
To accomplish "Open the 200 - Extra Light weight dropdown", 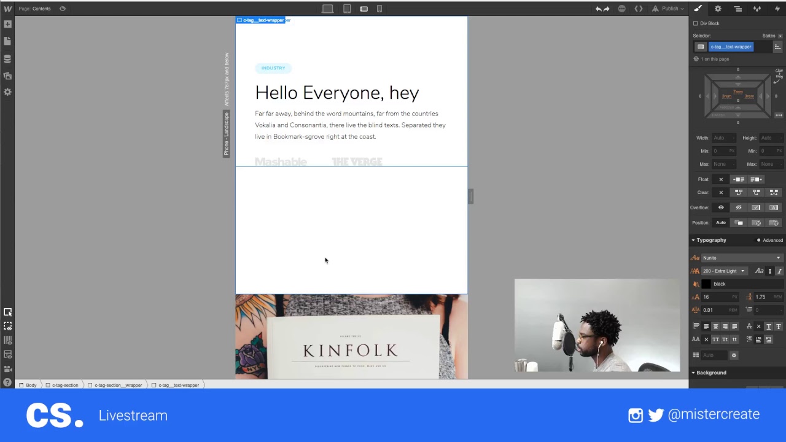I will [x=724, y=271].
